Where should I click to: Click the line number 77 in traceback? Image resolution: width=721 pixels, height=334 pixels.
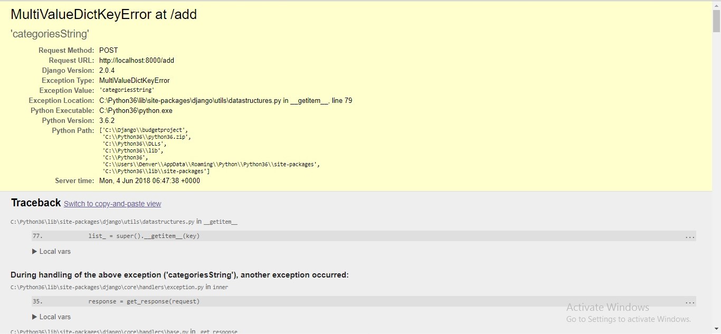click(37, 236)
